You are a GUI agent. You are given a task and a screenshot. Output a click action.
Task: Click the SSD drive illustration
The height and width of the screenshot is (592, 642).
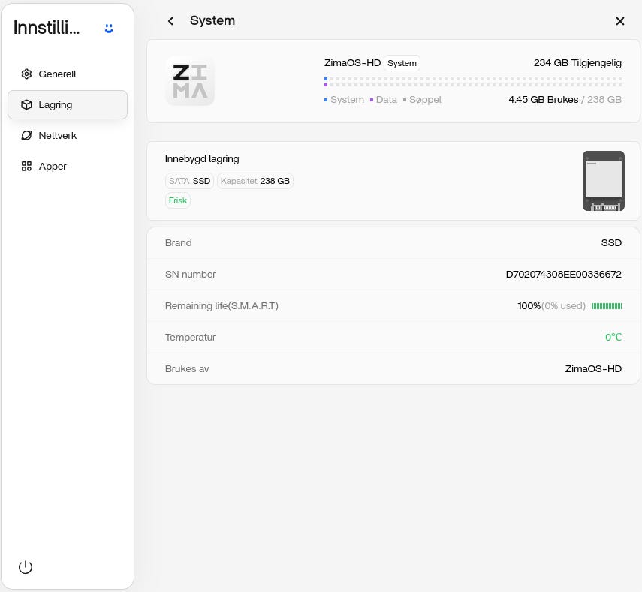pos(604,181)
